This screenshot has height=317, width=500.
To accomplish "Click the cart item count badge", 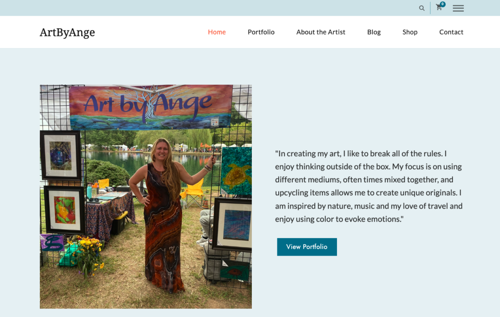I will point(443,4).
